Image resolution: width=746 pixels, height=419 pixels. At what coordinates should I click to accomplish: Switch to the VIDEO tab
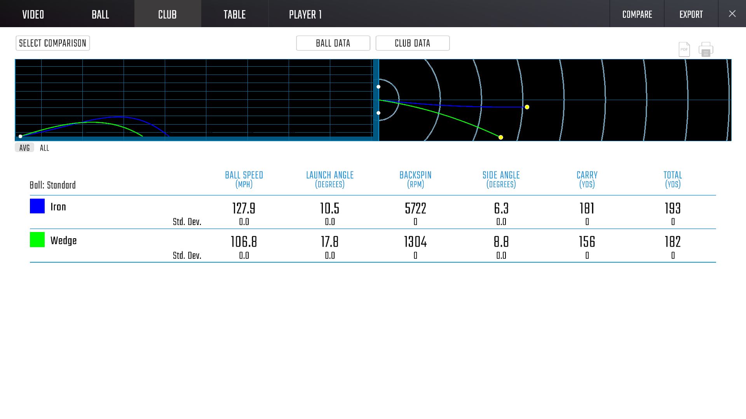pyautogui.click(x=33, y=14)
